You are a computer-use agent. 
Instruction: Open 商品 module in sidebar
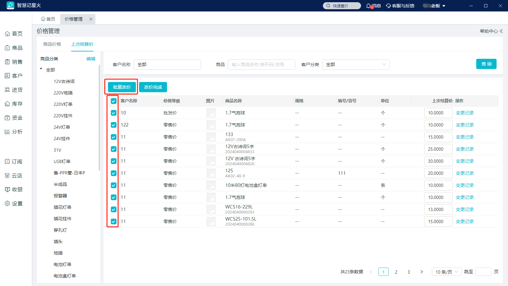tap(14, 48)
